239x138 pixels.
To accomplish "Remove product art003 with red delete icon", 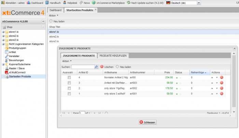I will [222, 83].
